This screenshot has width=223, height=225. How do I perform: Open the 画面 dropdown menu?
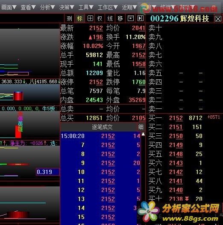(x=9, y=7)
